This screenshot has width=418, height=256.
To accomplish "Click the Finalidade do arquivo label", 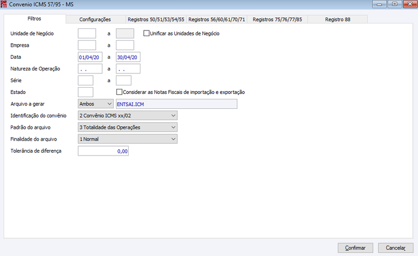I will coord(33,139).
